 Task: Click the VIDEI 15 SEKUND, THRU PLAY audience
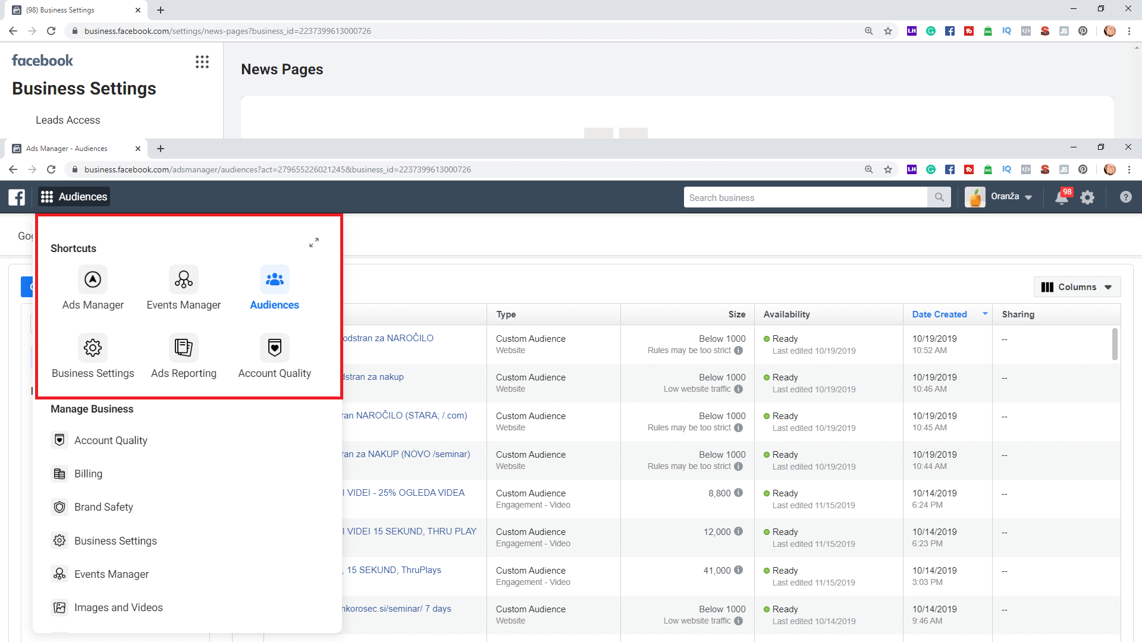[x=410, y=531]
